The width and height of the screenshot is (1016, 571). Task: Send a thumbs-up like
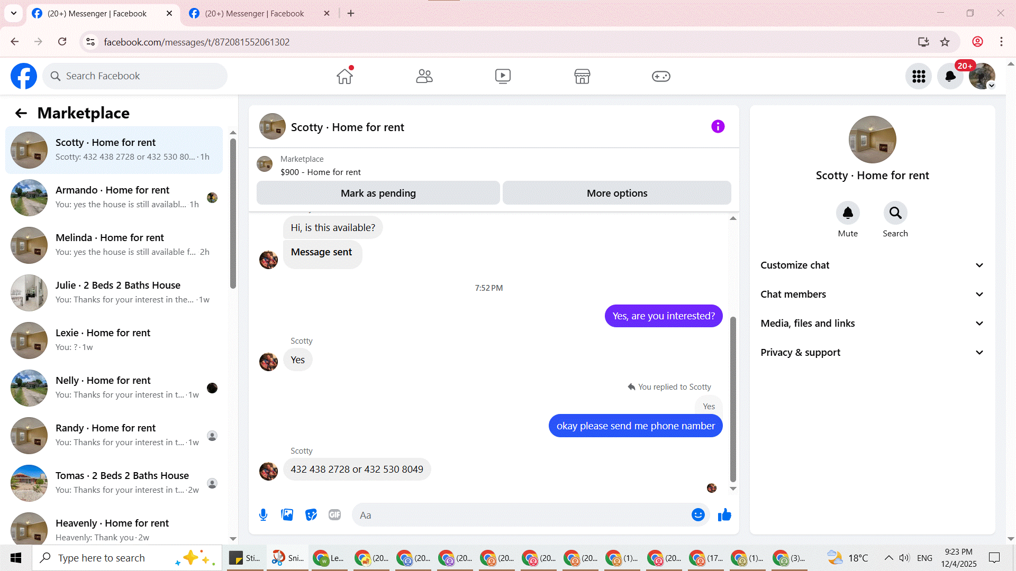[x=724, y=515]
